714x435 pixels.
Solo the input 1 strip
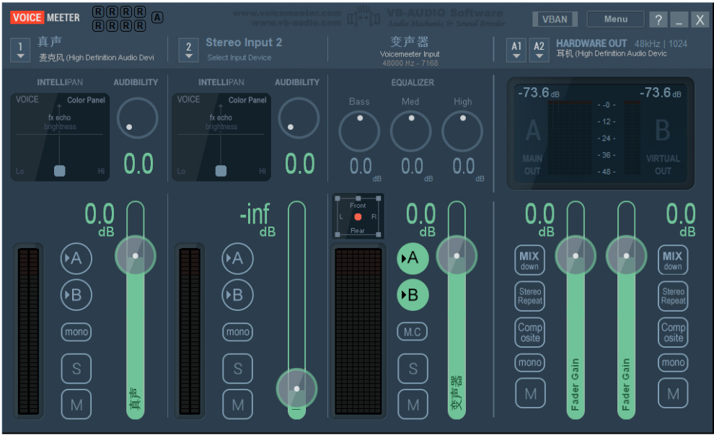pyautogui.click(x=76, y=368)
